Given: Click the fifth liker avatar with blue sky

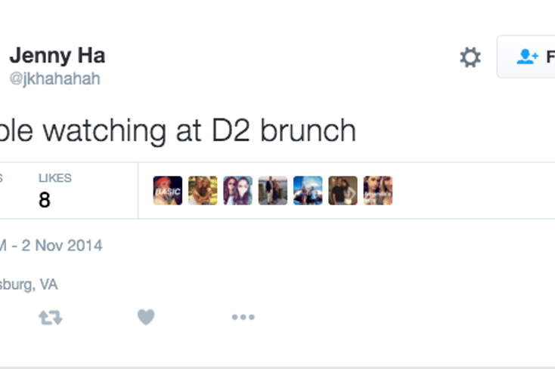Looking at the screenshot, I should [308, 191].
